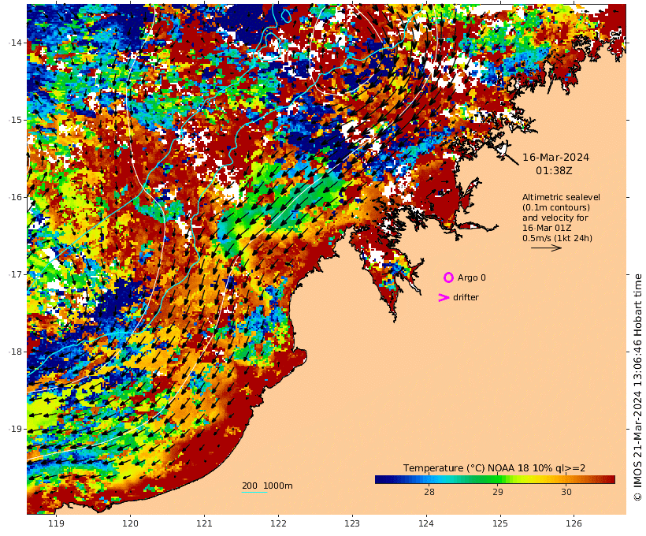Viewport: 646px width, 536px height.
Task: Click longitude axis label 125
Action: [500, 523]
